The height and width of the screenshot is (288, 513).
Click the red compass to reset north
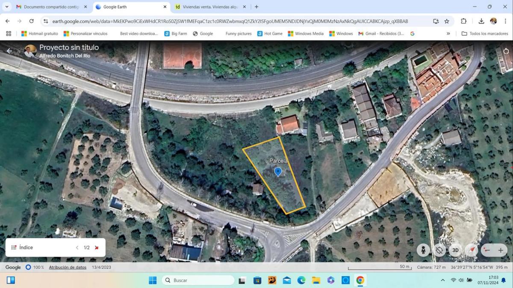click(x=472, y=250)
